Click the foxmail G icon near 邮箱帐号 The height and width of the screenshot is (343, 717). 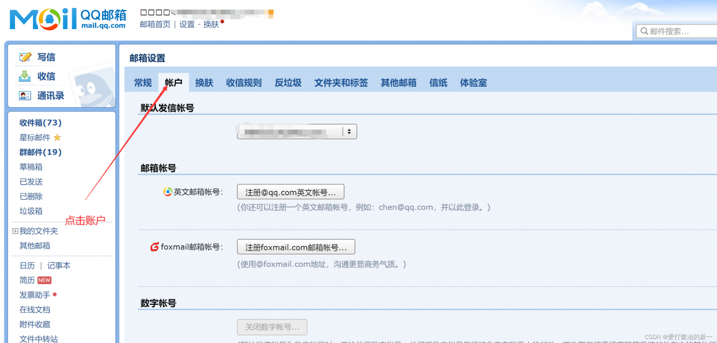152,246
